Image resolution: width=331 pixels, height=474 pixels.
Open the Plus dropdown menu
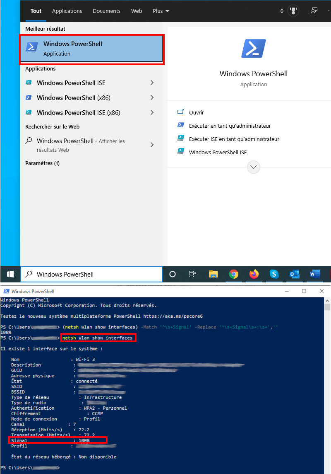pyautogui.click(x=161, y=11)
